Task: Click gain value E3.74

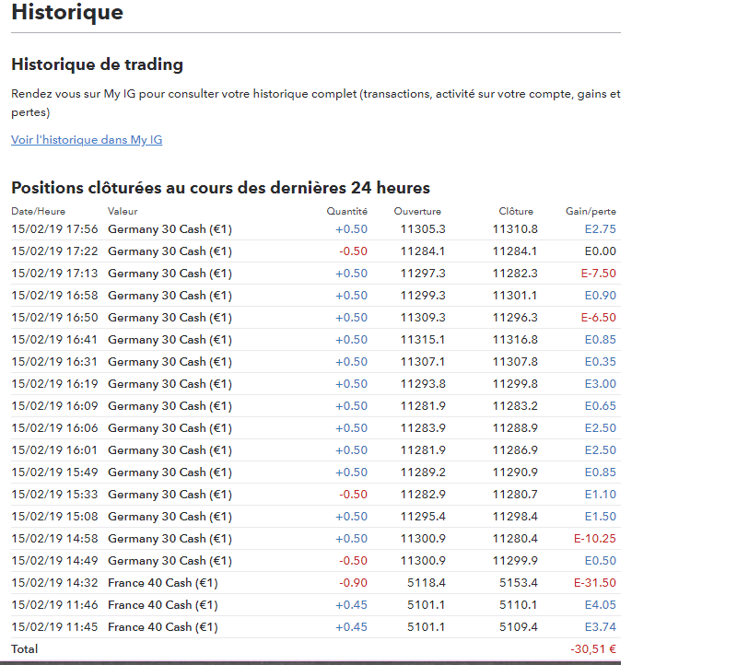Action: click(x=601, y=626)
